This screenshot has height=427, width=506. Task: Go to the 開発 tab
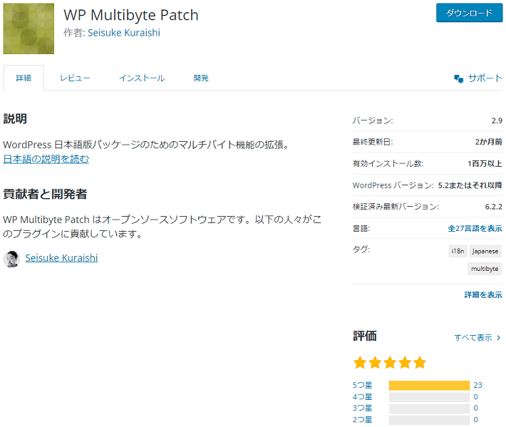pos(201,78)
